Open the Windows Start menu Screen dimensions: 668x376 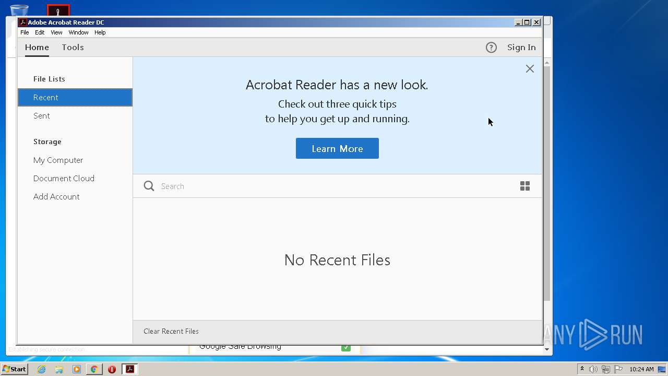[14, 369]
